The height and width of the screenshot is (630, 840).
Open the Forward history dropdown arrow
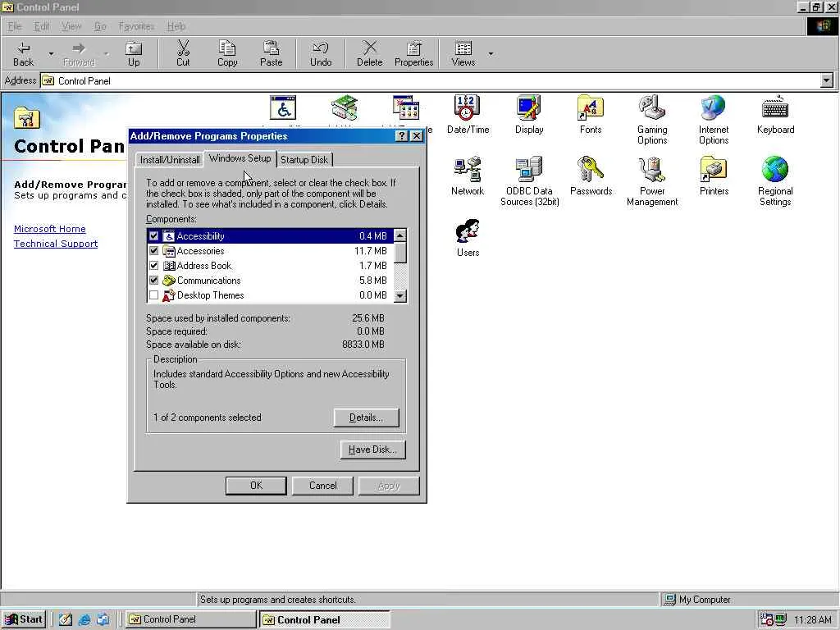106,54
